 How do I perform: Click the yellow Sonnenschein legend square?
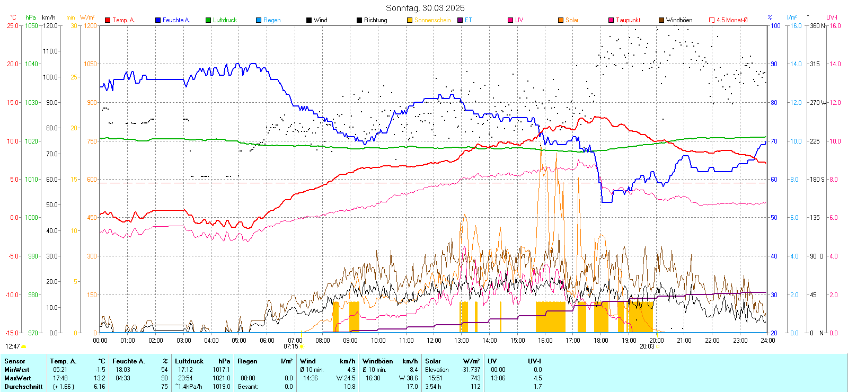[x=410, y=20]
